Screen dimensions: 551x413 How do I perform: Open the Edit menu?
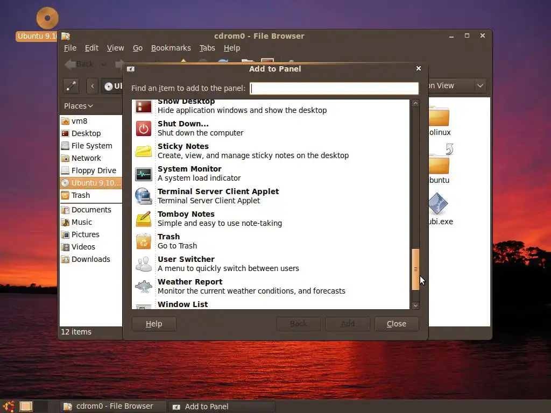tap(91, 48)
